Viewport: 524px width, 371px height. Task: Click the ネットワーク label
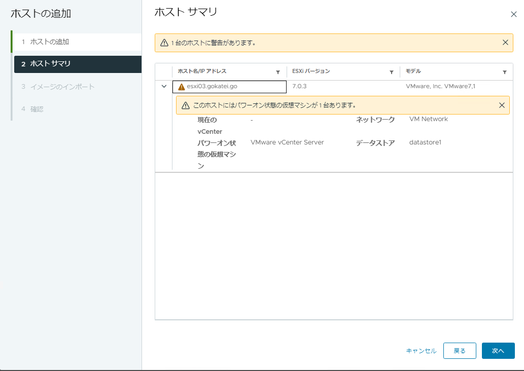[x=375, y=120]
